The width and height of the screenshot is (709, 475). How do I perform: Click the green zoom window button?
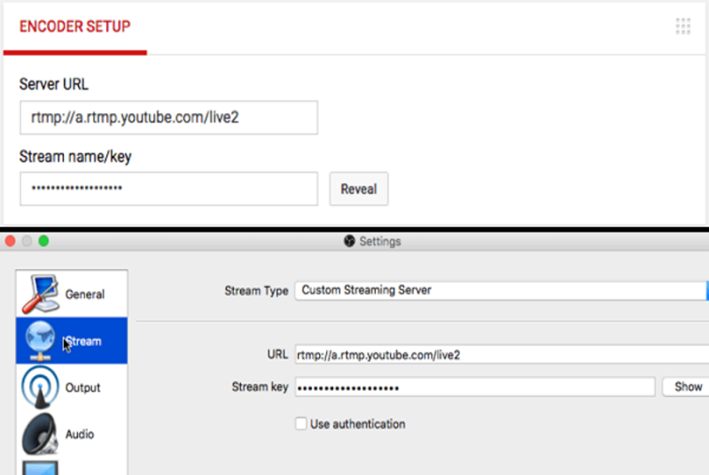pos(43,241)
